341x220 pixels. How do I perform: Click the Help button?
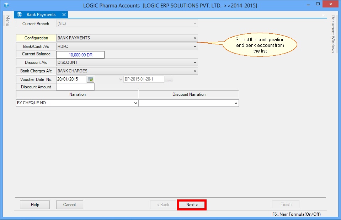tap(35, 205)
